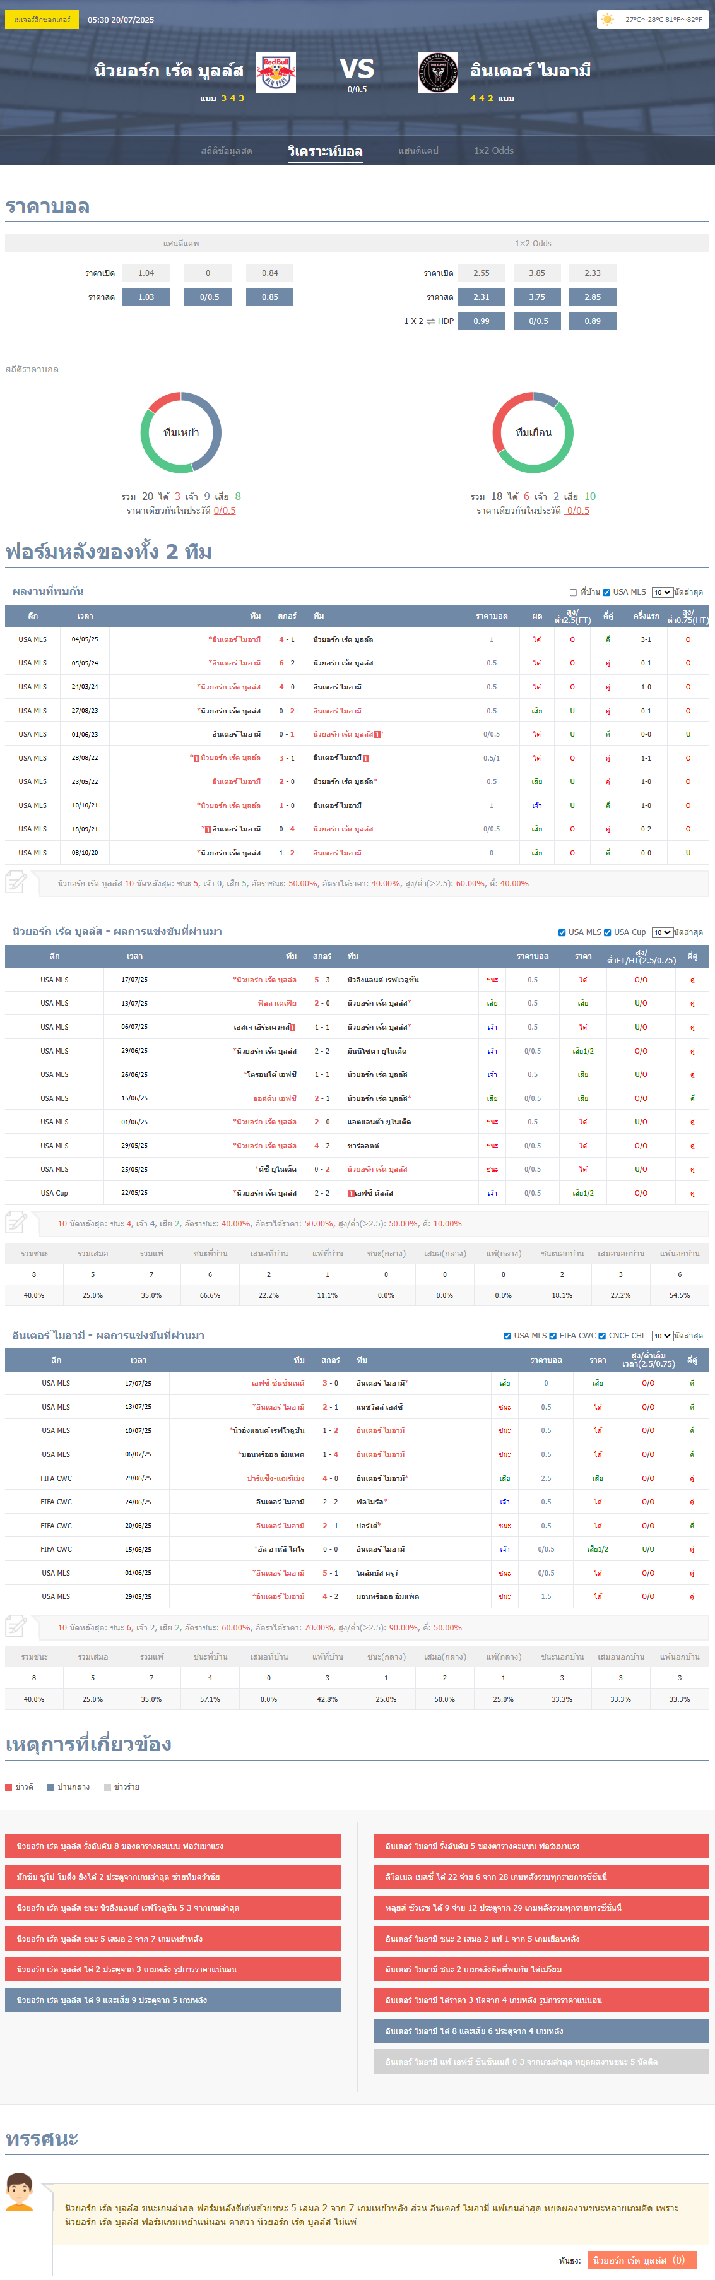Click the sunny weather icon
715x2280 pixels.
coord(607,20)
